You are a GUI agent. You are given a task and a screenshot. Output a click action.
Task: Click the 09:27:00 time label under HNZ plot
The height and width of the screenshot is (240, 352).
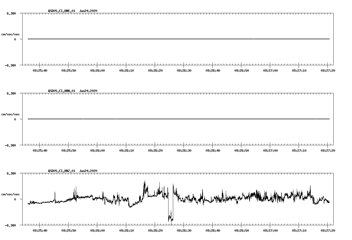coord(270,230)
